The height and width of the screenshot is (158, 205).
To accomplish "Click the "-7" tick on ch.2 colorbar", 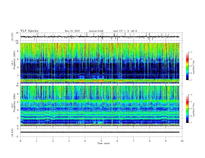I will click(191, 123).
